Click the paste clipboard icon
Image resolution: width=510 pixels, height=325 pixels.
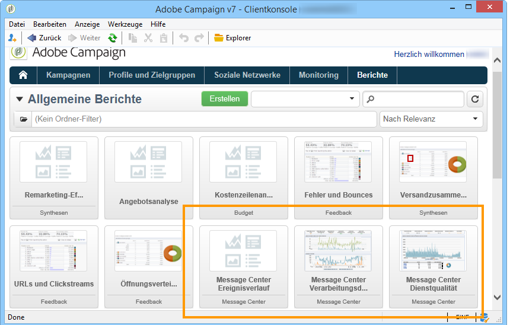pyautogui.click(x=164, y=38)
